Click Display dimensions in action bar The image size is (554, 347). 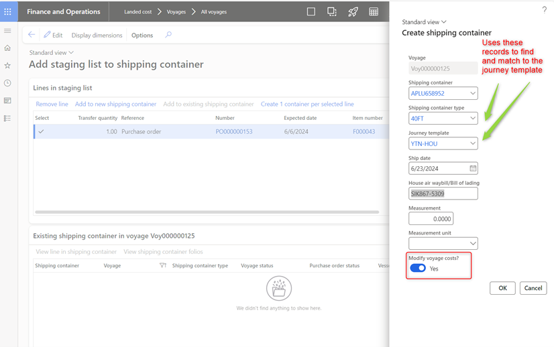97,36
